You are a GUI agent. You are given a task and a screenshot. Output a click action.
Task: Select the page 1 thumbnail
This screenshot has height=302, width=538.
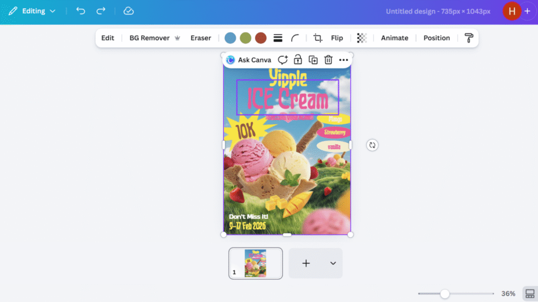[x=255, y=263]
